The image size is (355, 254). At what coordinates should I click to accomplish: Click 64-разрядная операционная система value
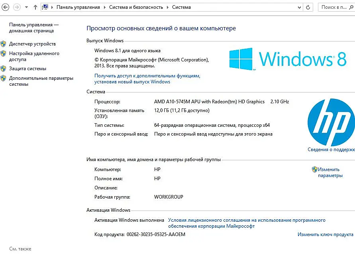pyautogui.click(x=212, y=125)
